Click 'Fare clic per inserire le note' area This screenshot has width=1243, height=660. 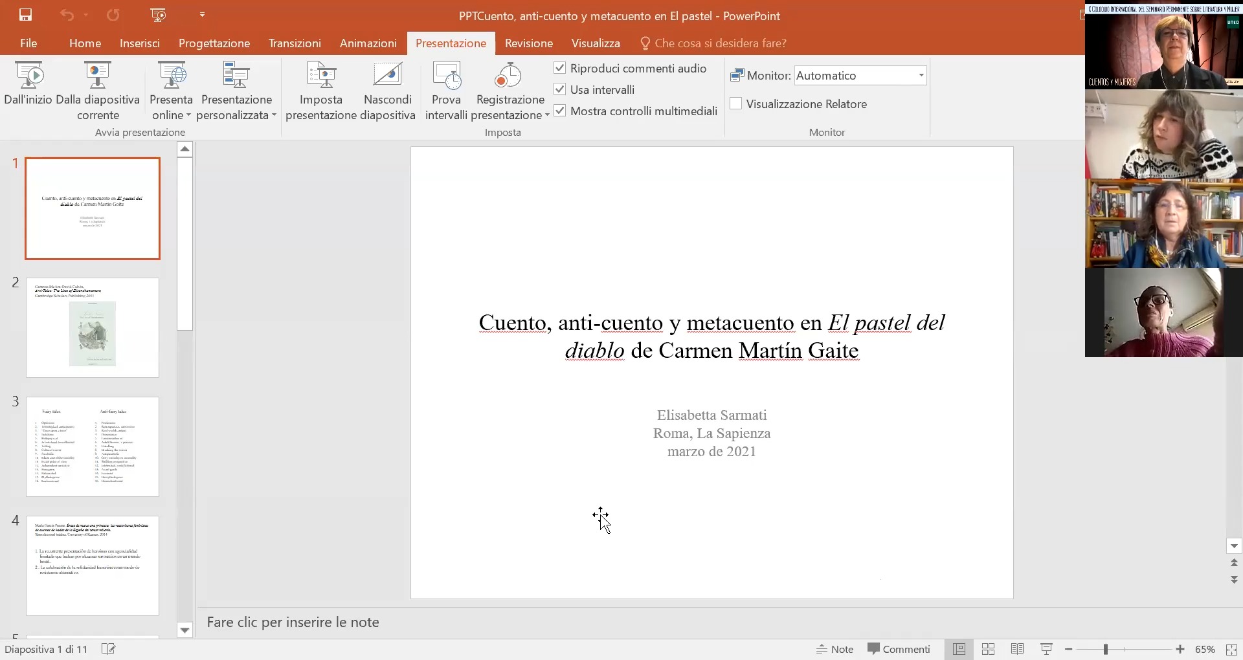point(293,622)
